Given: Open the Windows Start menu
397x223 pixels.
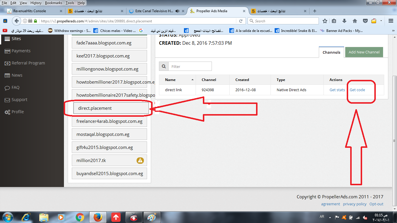Looking at the screenshot, I should [x=7, y=217].
